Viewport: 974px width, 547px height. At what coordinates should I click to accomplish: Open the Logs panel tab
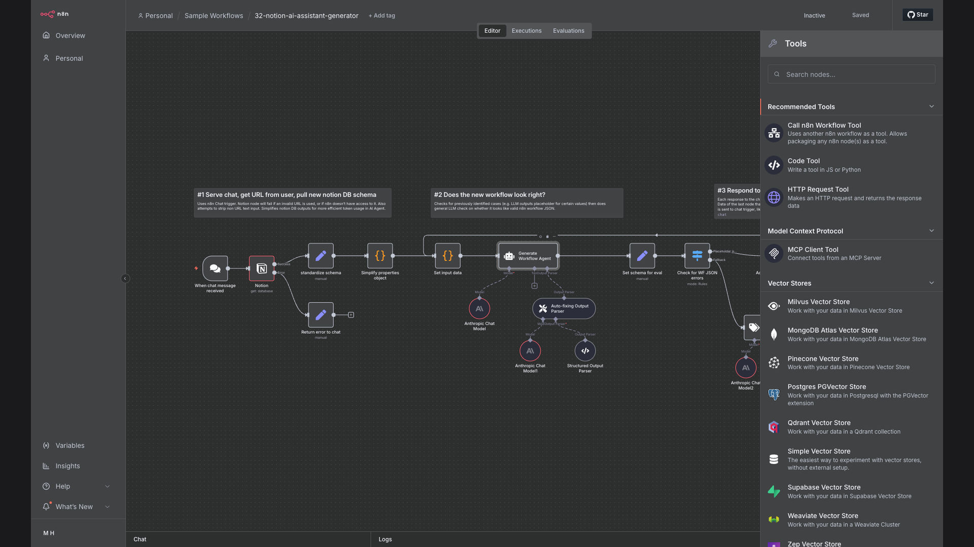(385, 539)
